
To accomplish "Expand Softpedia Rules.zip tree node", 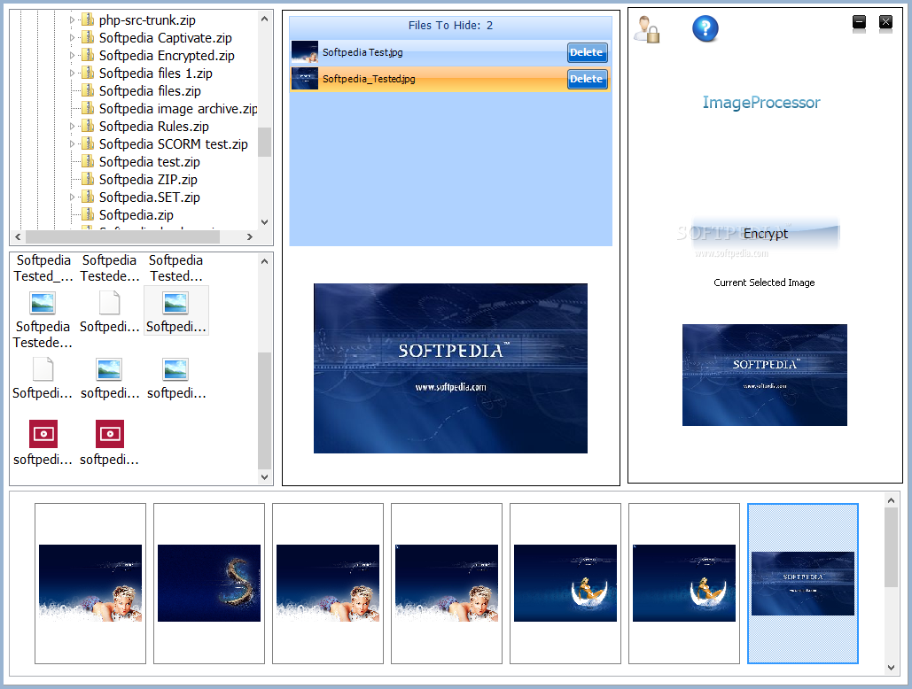I will pyautogui.click(x=72, y=127).
